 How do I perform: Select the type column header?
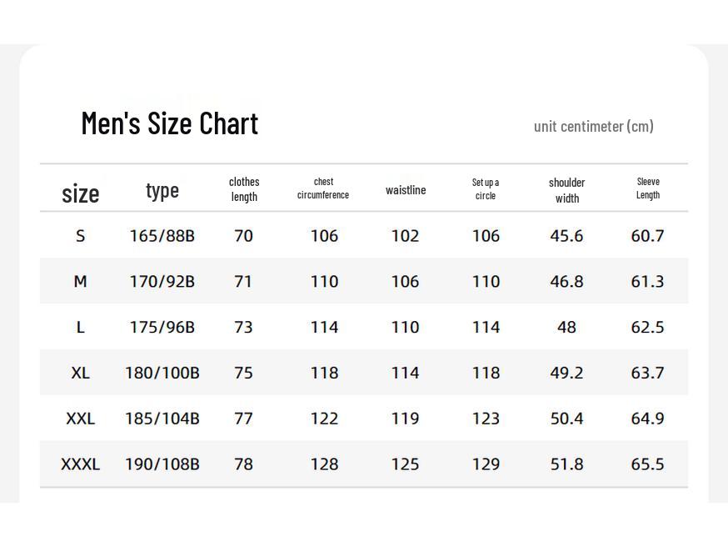click(x=162, y=190)
